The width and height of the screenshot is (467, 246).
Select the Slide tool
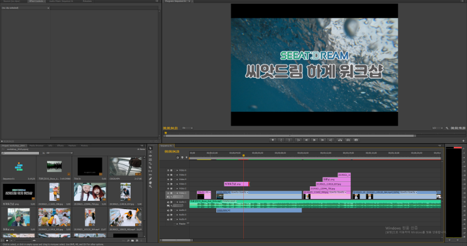pyautogui.click(x=150, y=175)
